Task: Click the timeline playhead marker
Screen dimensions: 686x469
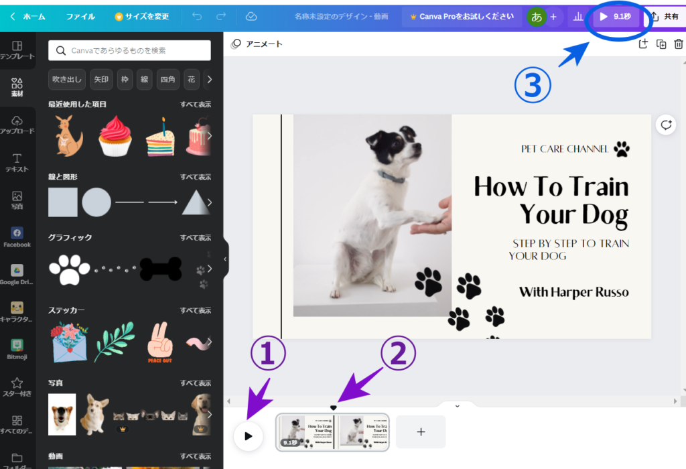Action: pos(334,408)
